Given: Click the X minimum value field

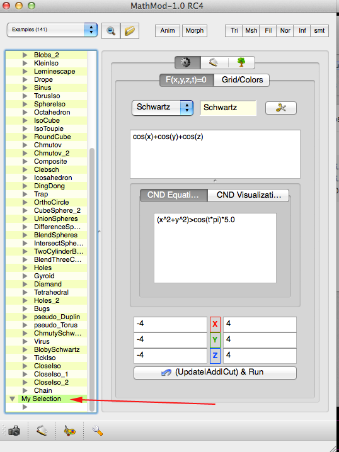Looking at the screenshot, I should tap(170, 324).
